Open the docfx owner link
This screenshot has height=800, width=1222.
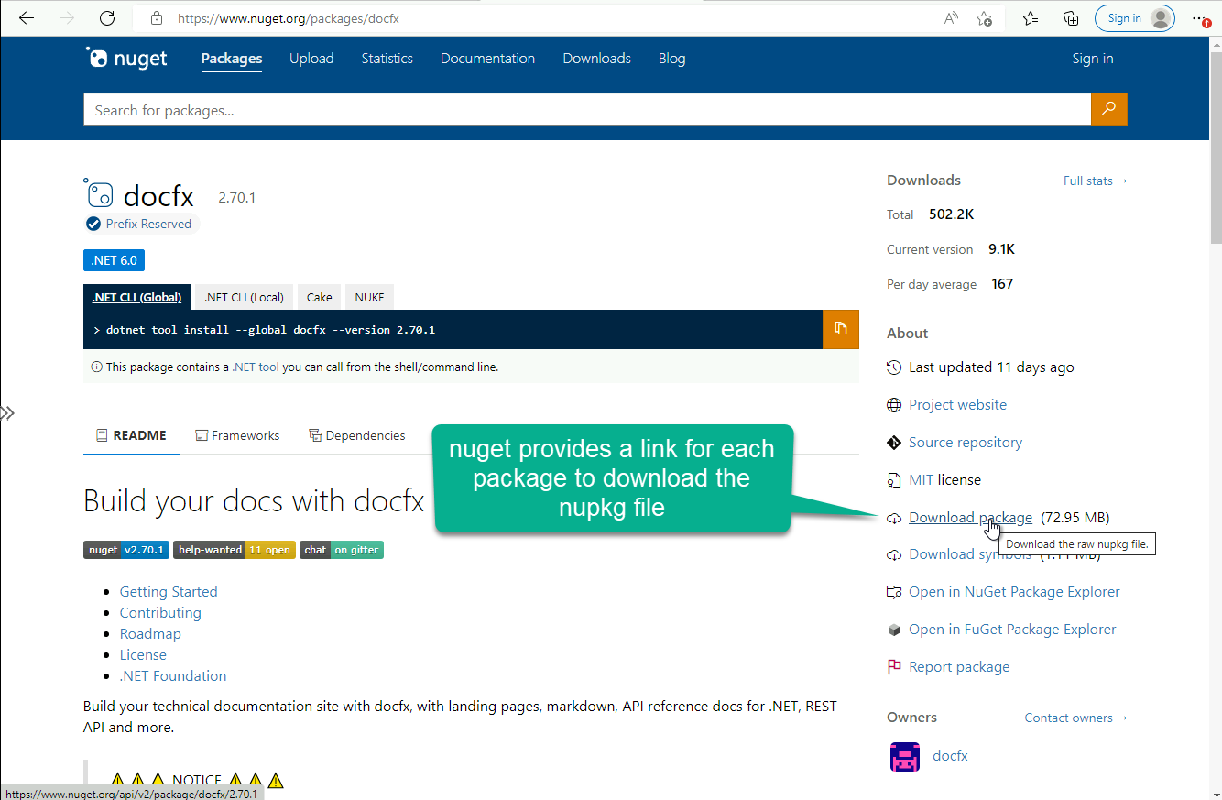[950, 756]
